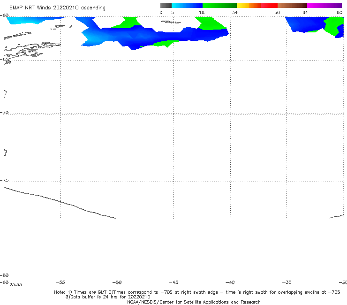Click the latitude axis label '-70'
Image resolution: width=347 pixels, height=305 pixels.
4,112
